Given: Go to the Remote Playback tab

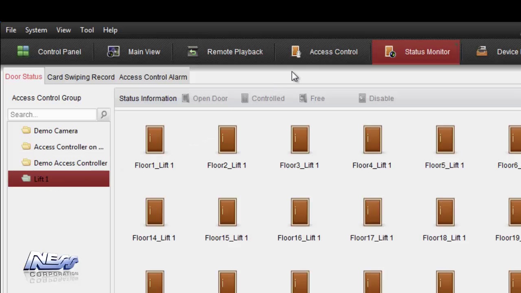Looking at the screenshot, I should [x=224, y=52].
